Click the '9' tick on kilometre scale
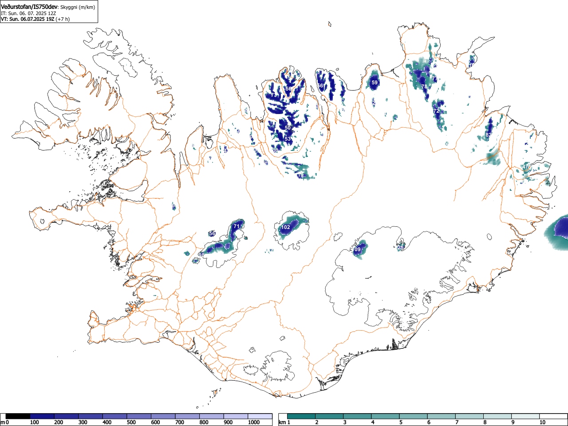Image resolution: width=568 pixels, height=426 pixels. pos(513,422)
